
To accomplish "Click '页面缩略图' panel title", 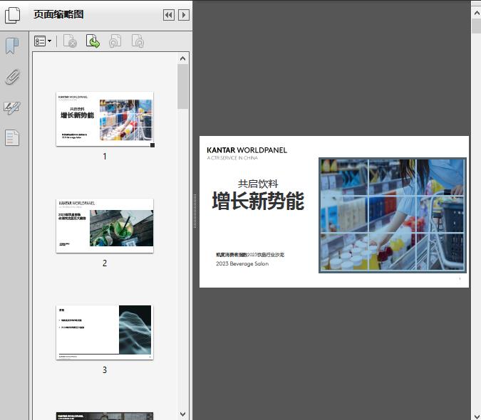I will pos(58,14).
